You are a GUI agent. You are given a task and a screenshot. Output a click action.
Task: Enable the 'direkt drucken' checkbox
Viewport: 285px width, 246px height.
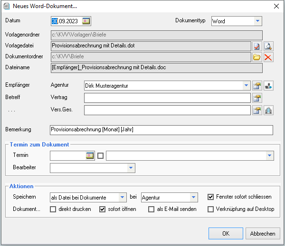tap(53, 209)
